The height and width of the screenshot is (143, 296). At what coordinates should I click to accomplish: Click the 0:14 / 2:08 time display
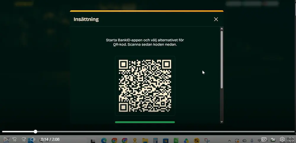click(50, 139)
